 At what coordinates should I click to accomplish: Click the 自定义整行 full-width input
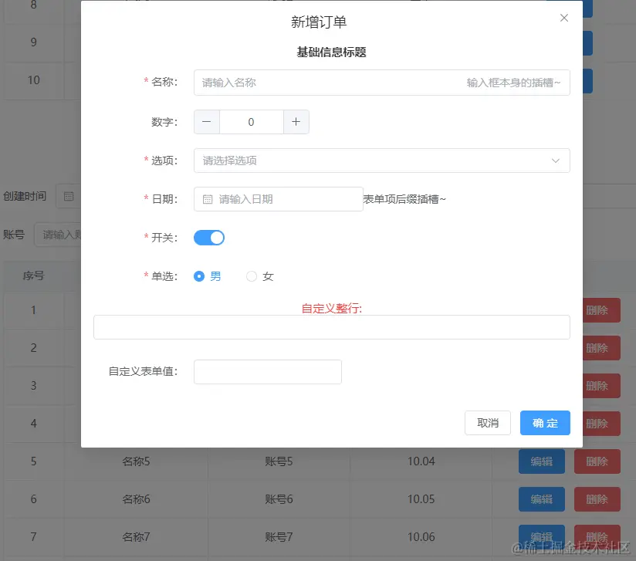pyautogui.click(x=332, y=326)
